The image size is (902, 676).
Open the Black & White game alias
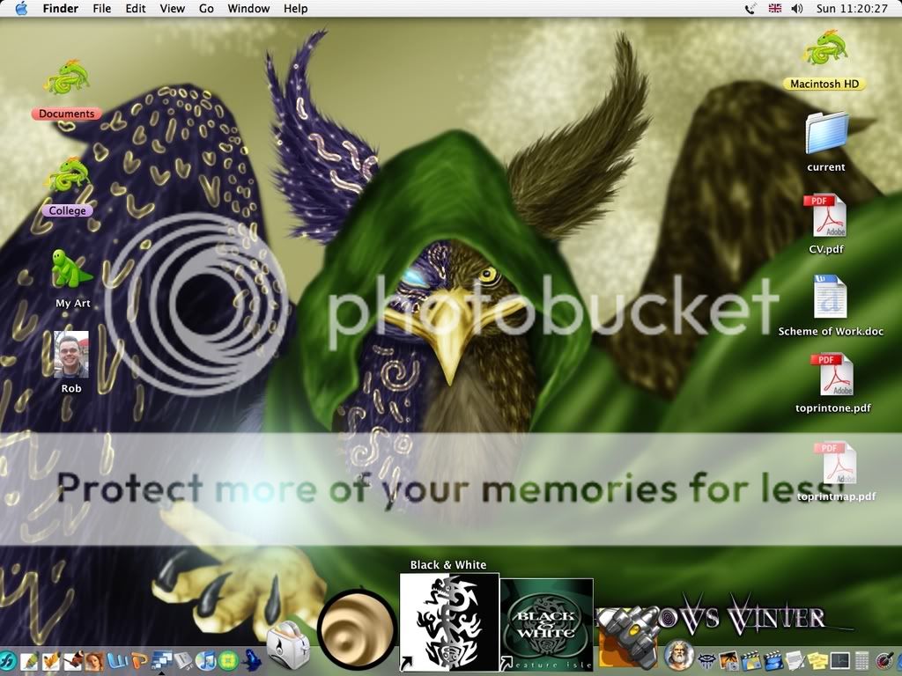tap(448, 622)
